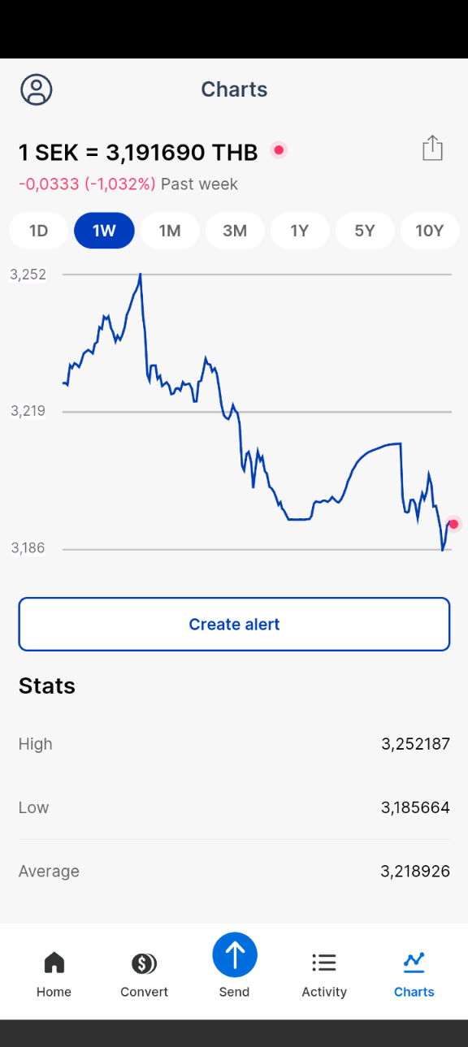Tap the share icon beside the exchange rate
This screenshot has height=1047, width=468.
[432, 148]
